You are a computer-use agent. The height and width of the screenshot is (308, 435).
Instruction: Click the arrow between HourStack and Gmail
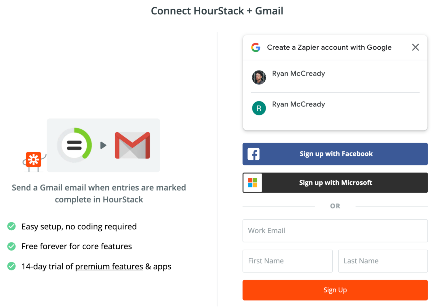[x=103, y=145]
